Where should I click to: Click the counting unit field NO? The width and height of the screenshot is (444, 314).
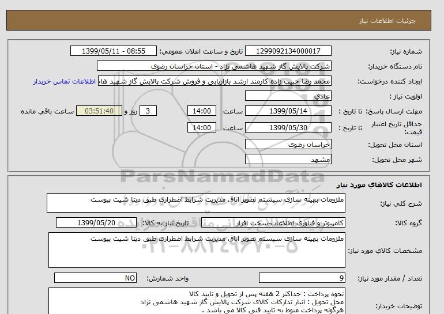tap(96, 278)
